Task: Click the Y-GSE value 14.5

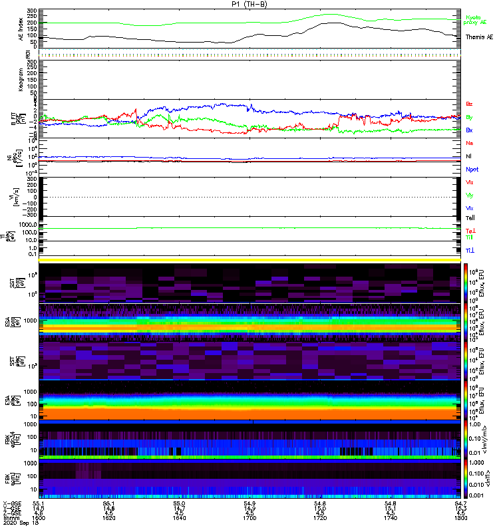Action: [x=39, y=509]
